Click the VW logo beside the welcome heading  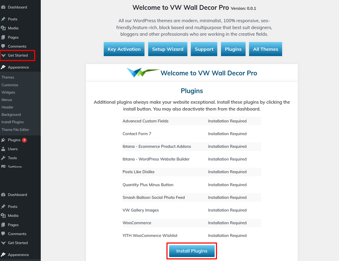[143, 72]
